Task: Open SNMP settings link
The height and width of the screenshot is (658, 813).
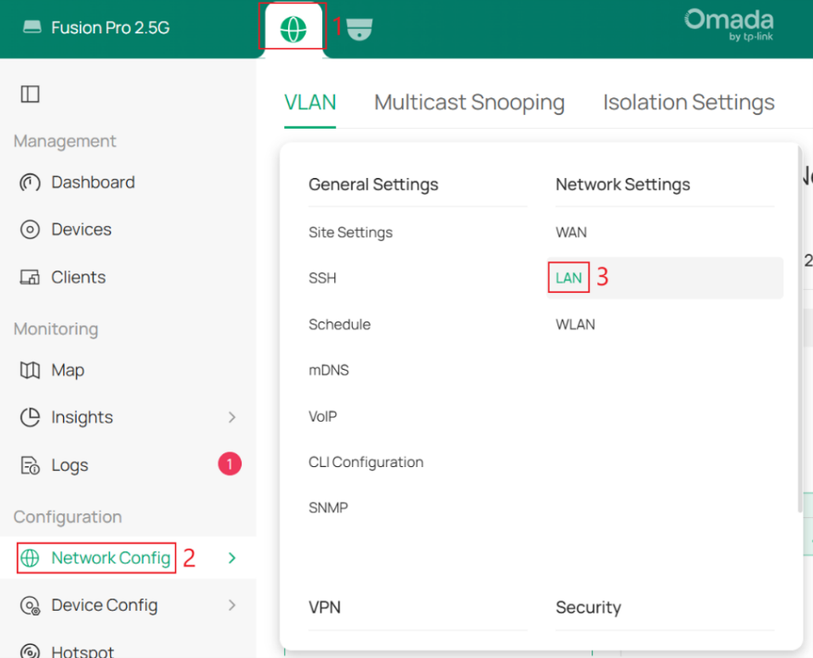Action: point(328,508)
